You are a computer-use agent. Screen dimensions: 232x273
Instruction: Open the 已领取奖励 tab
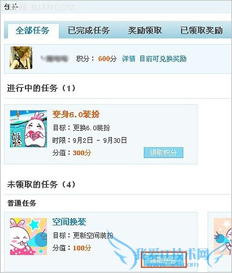point(201,31)
